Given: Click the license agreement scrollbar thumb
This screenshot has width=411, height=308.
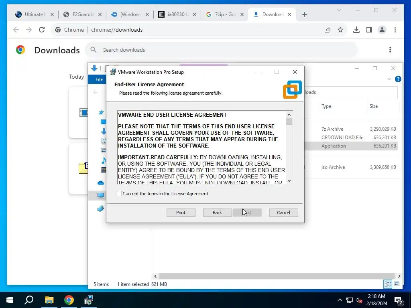Looking at the screenshot, I should click(289, 122).
